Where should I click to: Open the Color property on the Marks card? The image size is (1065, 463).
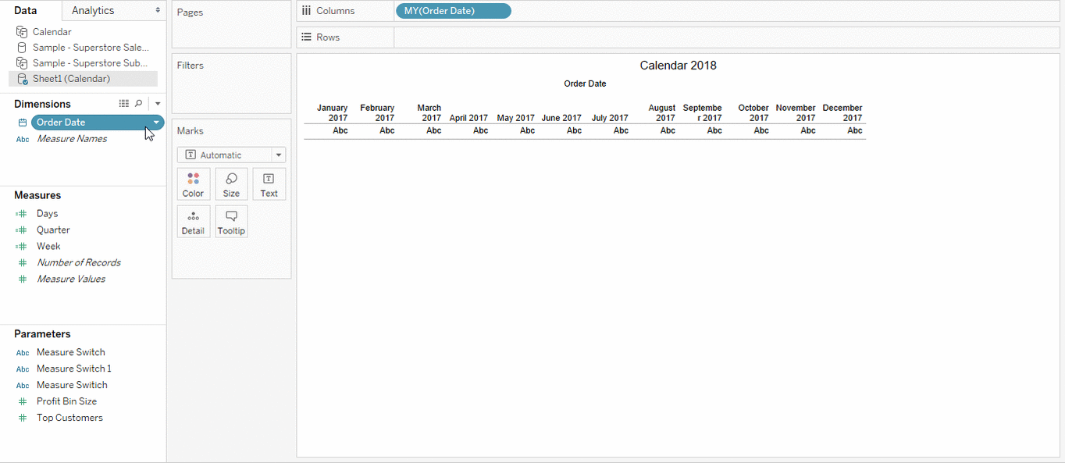(193, 184)
